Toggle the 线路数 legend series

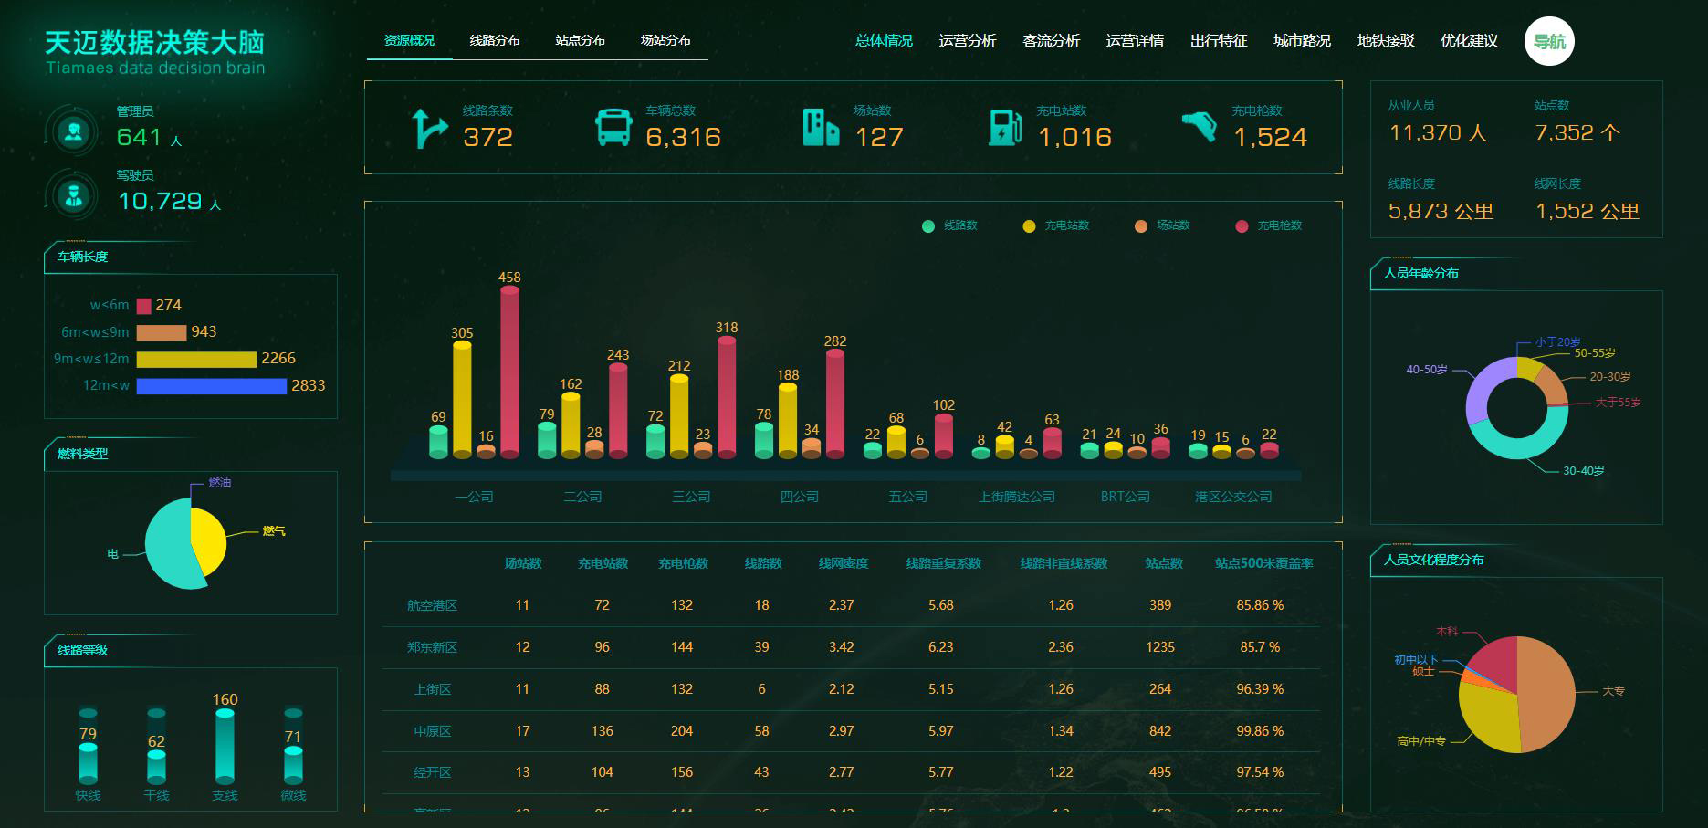tap(950, 225)
